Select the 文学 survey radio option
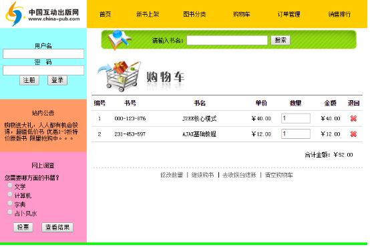370x247 pixels. [9, 186]
